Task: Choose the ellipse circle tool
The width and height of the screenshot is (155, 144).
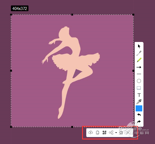Action: point(139,81)
